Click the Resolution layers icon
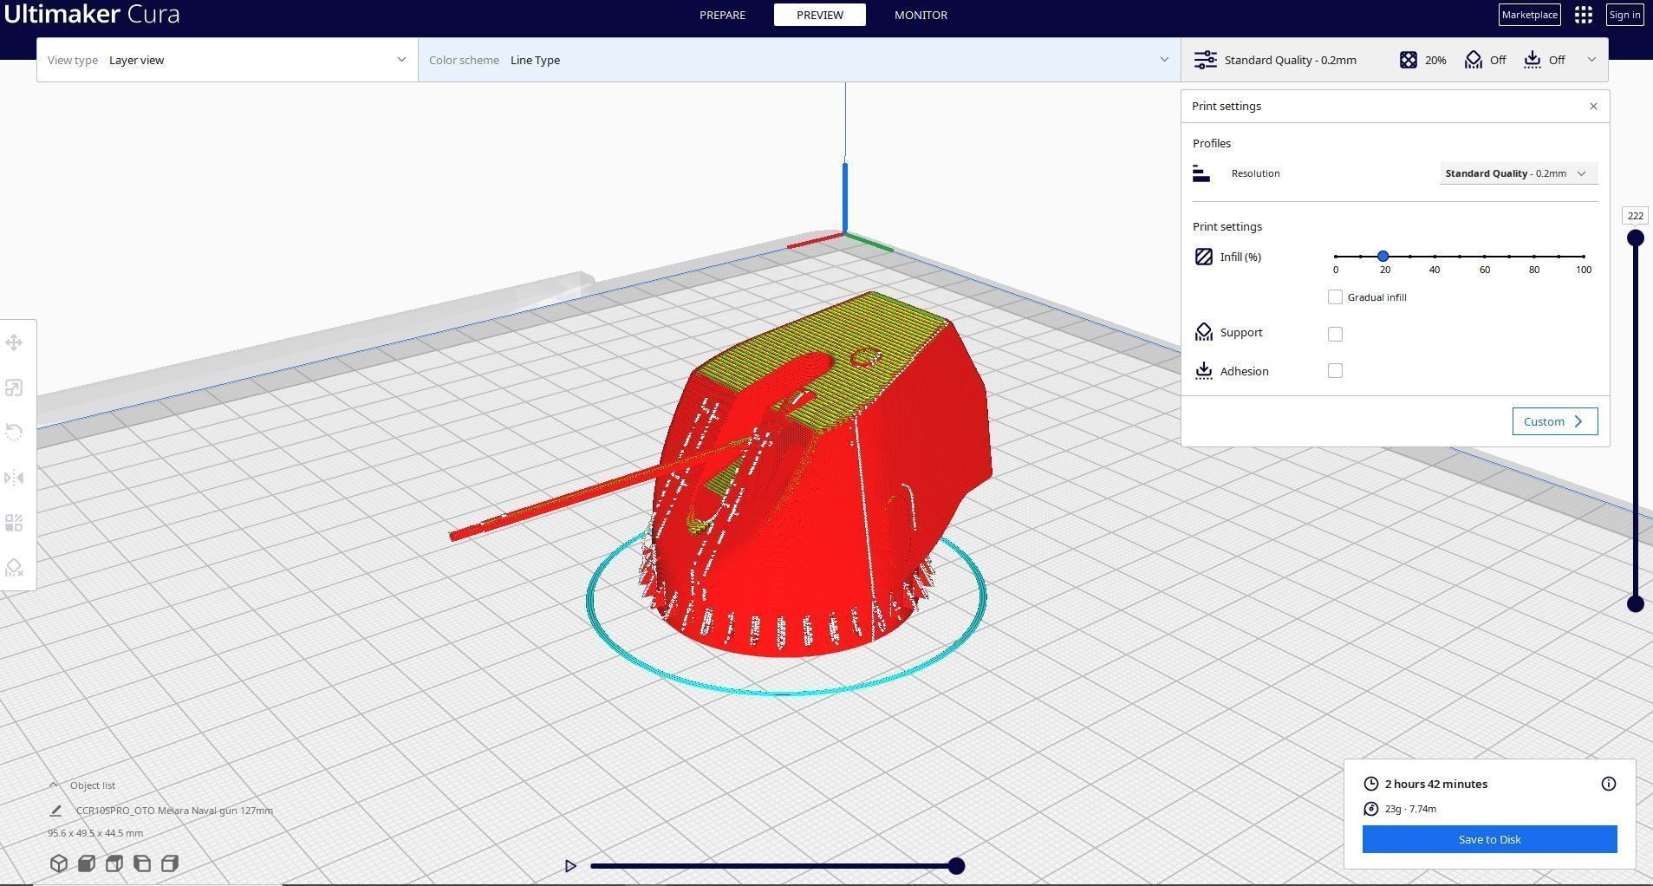The height and width of the screenshot is (886, 1653). (x=1201, y=173)
